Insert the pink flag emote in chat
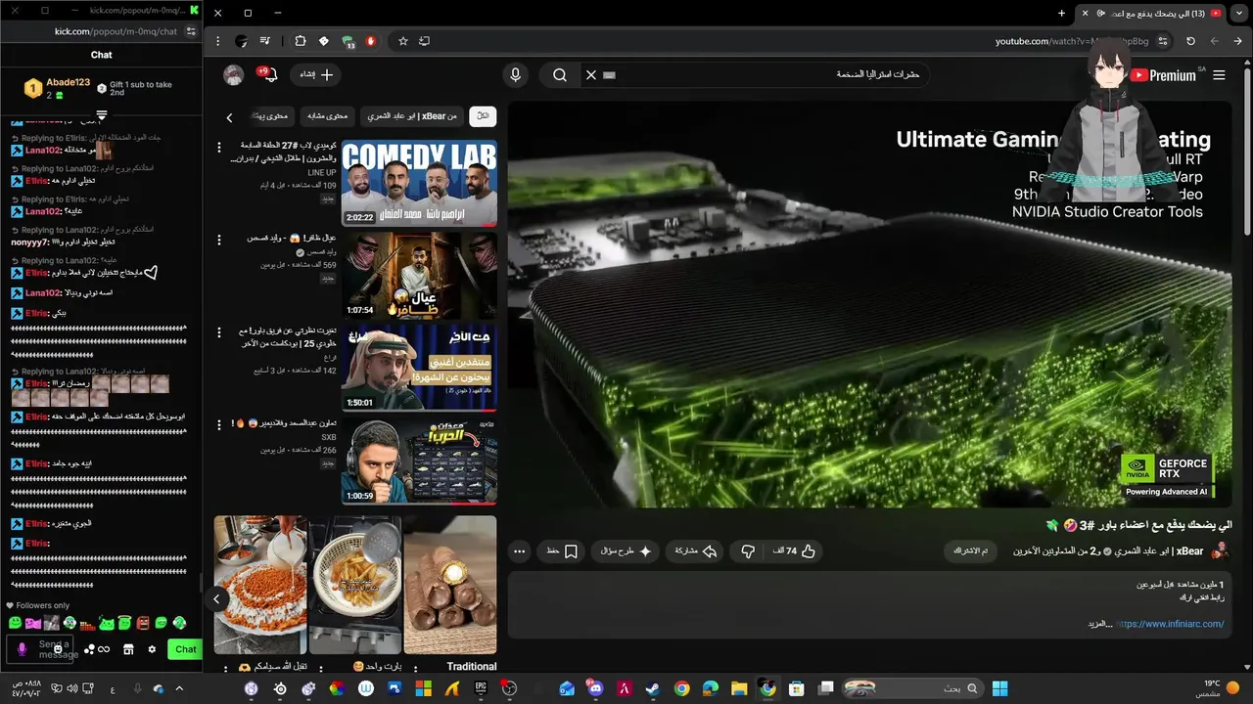1253x704 pixels. [x=33, y=623]
